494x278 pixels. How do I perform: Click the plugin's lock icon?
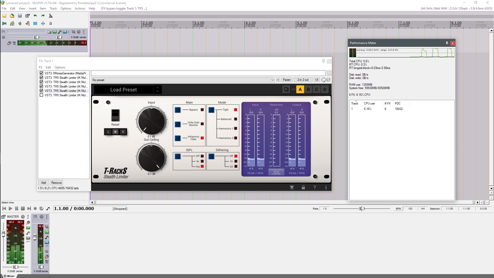pos(303,187)
